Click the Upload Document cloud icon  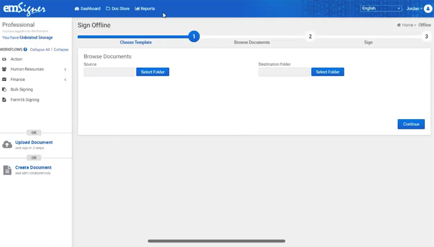[x=7, y=145]
